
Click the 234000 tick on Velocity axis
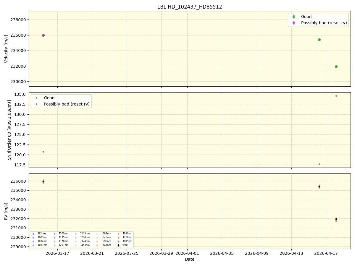click(19, 51)
